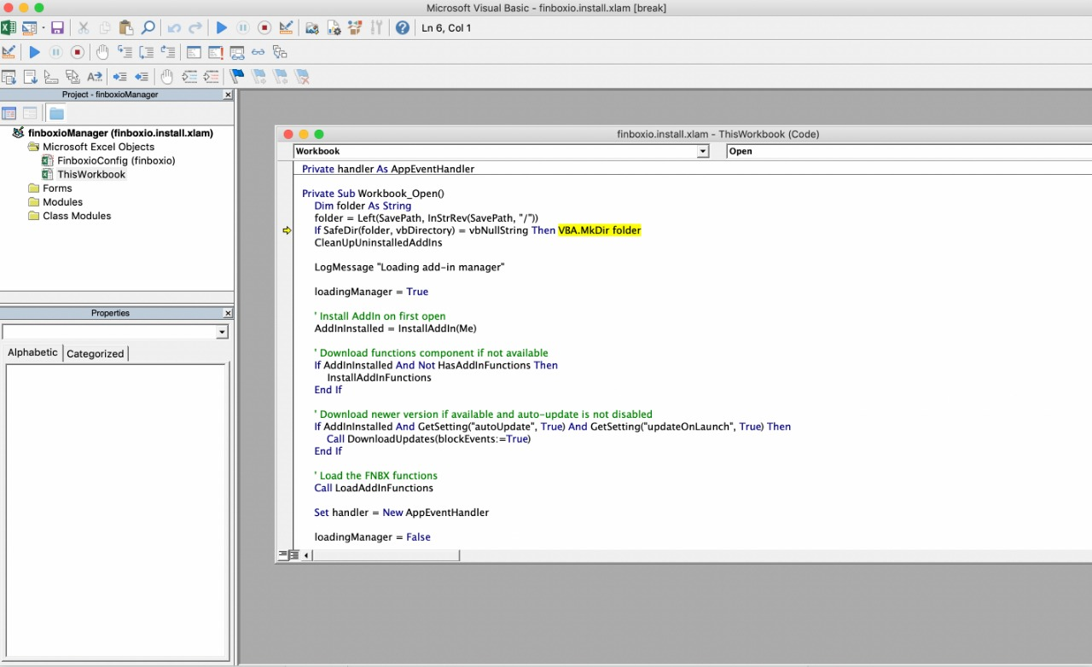Open the Quick Watch glasses icon
The height and width of the screenshot is (667, 1092).
pyautogui.click(x=258, y=53)
